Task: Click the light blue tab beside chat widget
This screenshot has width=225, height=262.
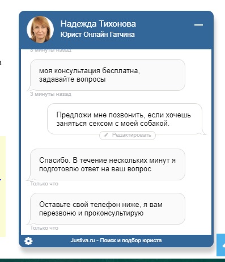Action: point(221,245)
